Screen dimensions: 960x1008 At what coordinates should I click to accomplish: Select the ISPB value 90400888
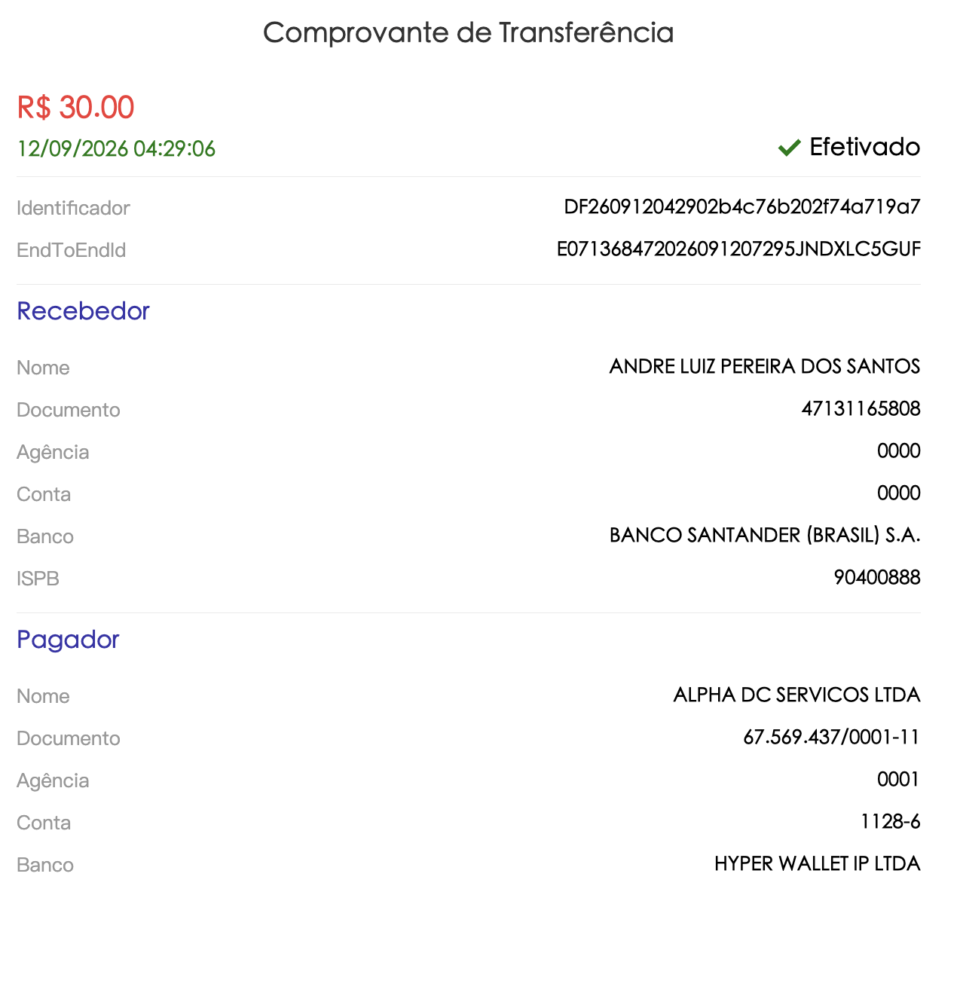pos(877,578)
